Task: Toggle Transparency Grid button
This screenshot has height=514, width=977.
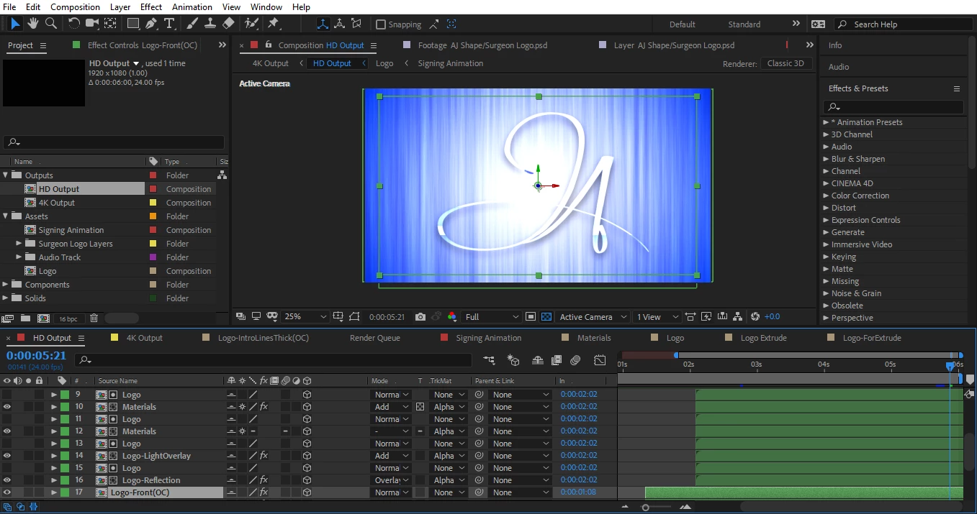Action: (546, 317)
